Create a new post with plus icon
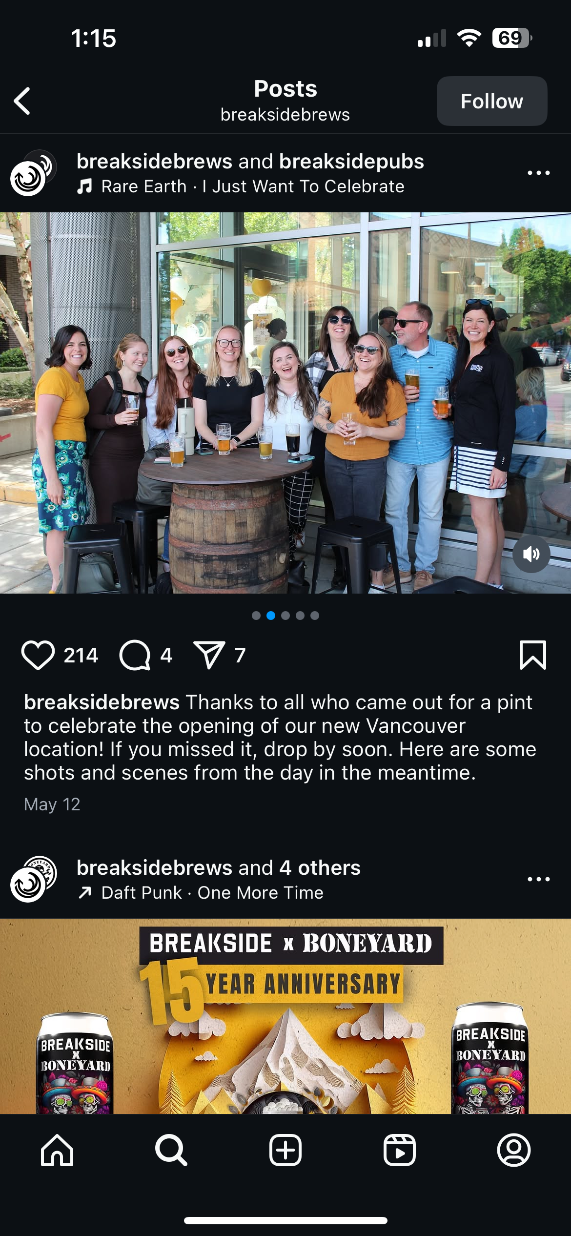571x1236 pixels. (x=285, y=1150)
